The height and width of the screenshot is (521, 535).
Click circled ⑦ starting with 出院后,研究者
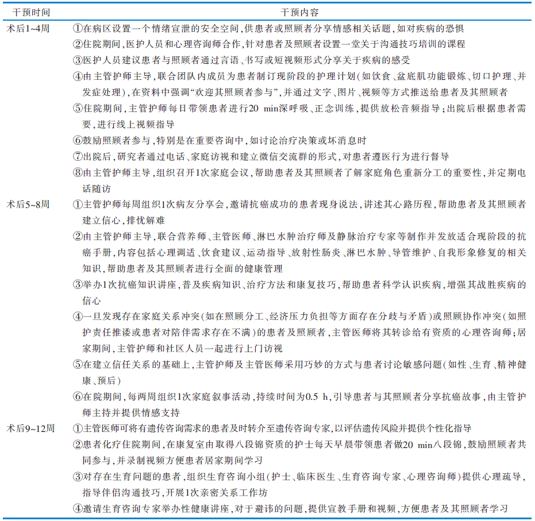[78, 156]
